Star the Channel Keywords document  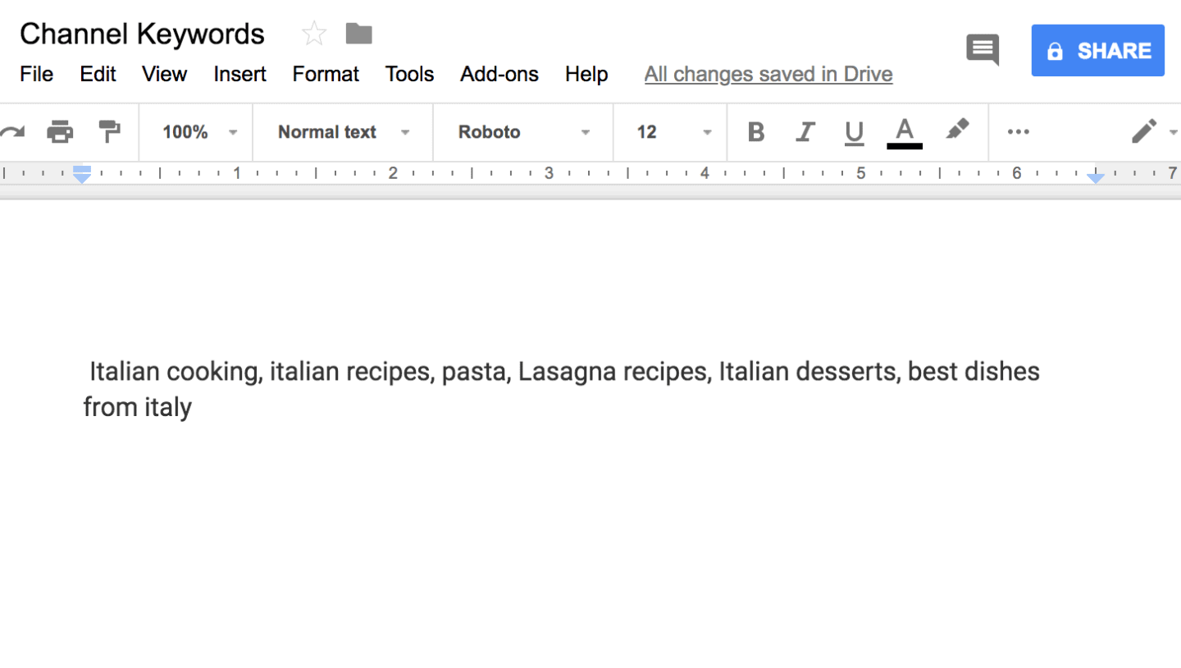pyautogui.click(x=314, y=34)
